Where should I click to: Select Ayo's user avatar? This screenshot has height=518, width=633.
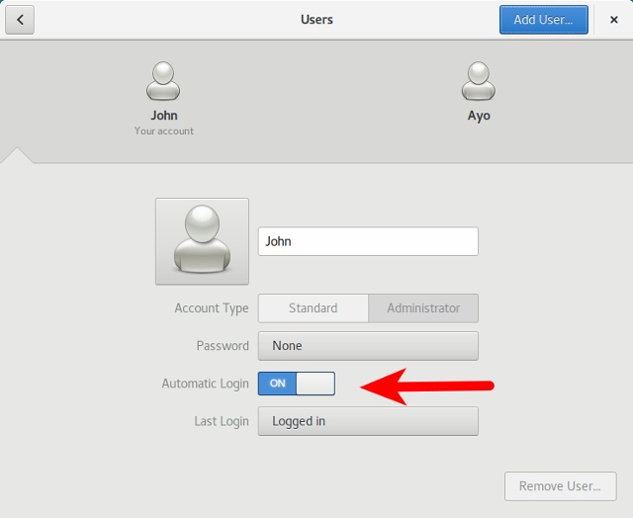pyautogui.click(x=479, y=81)
